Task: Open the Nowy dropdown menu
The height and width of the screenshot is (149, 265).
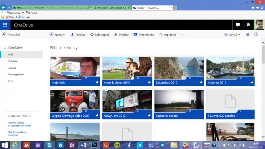Action: 57,35
